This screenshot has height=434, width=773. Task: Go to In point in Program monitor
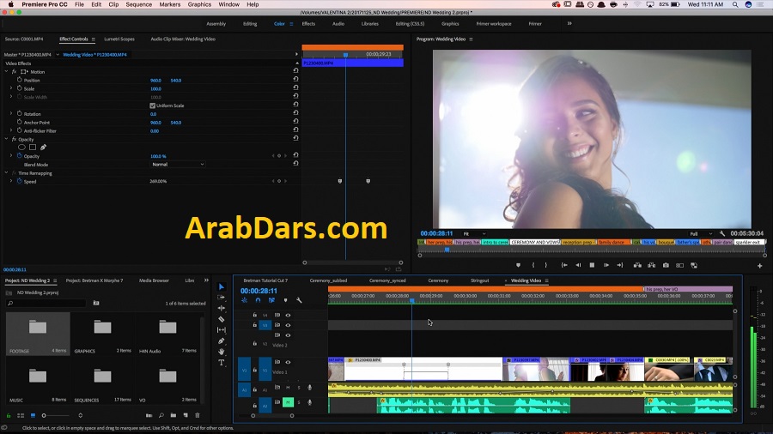click(x=564, y=265)
